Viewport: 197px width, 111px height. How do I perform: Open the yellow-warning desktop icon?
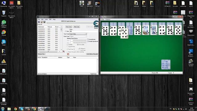[x=4, y=62]
